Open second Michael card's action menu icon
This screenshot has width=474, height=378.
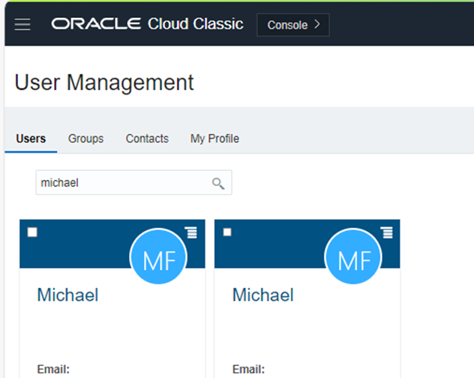[x=386, y=232]
